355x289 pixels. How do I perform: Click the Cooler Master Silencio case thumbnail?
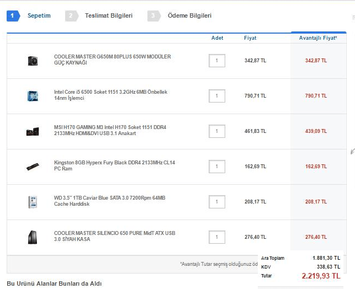click(33, 237)
